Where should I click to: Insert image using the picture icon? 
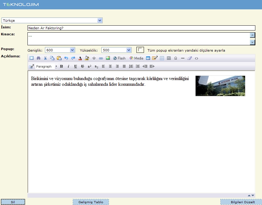point(108,58)
